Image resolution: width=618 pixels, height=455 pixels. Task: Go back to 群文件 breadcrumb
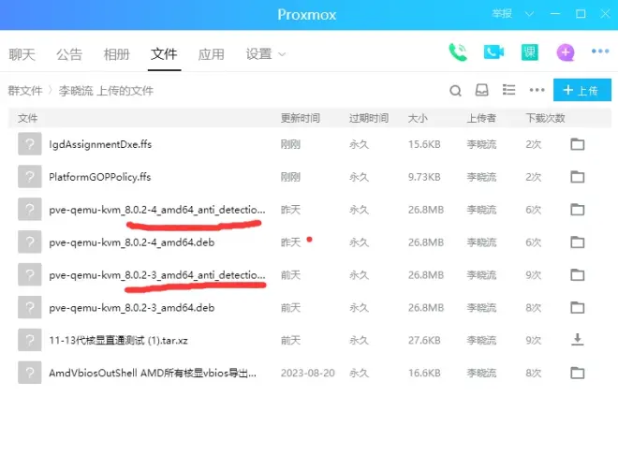[25, 91]
